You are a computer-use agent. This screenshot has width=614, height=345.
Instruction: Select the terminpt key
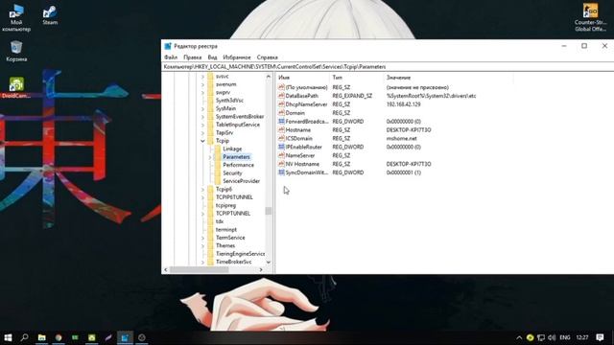point(226,230)
